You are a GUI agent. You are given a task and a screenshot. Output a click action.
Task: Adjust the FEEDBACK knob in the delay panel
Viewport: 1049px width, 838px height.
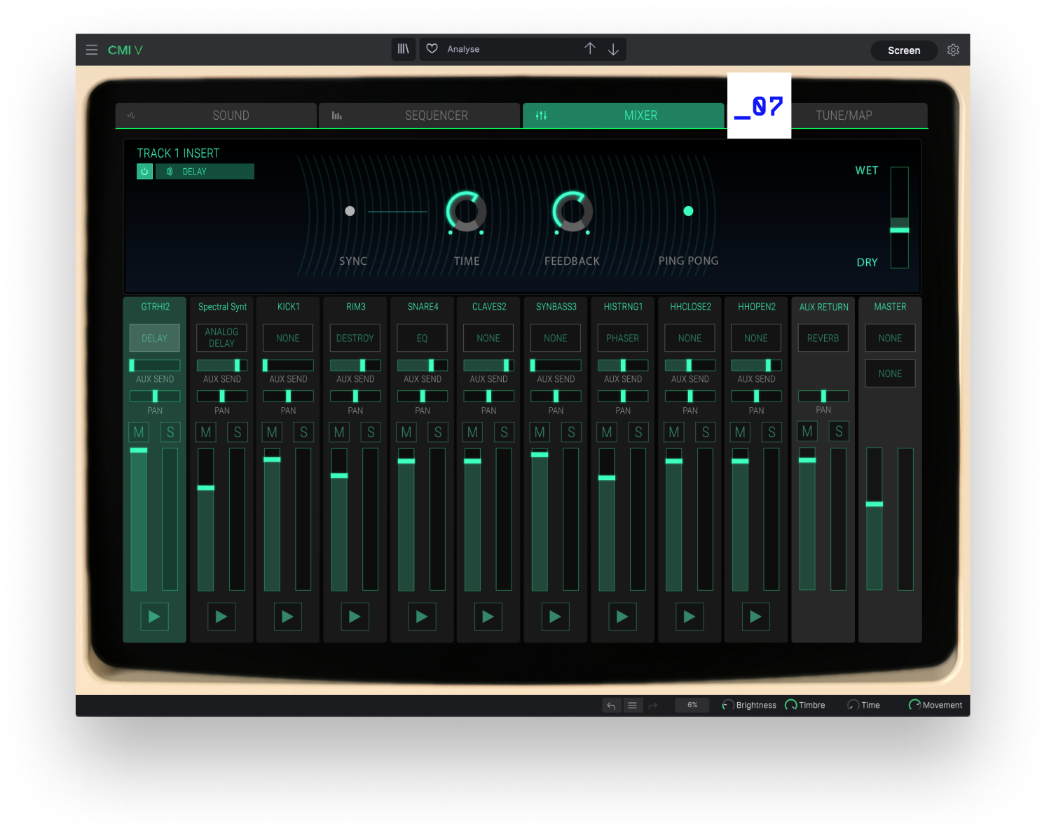[x=572, y=212]
